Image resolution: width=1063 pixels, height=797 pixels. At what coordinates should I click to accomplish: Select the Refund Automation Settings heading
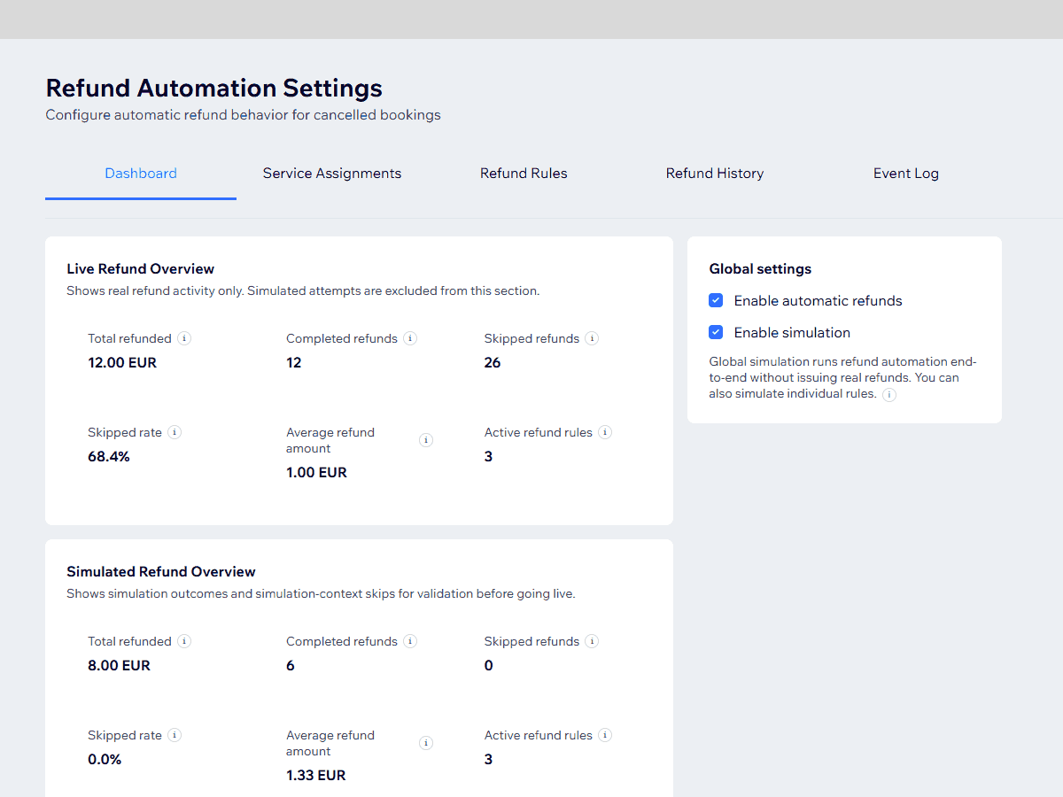point(214,89)
